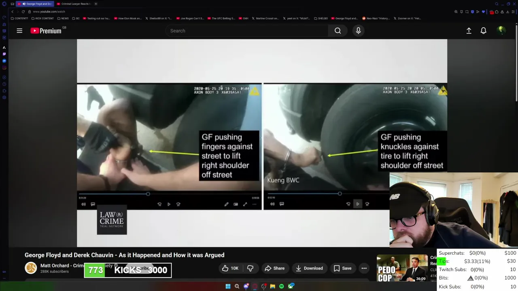Open the Zoomer on X bookmark

[x=408, y=18]
